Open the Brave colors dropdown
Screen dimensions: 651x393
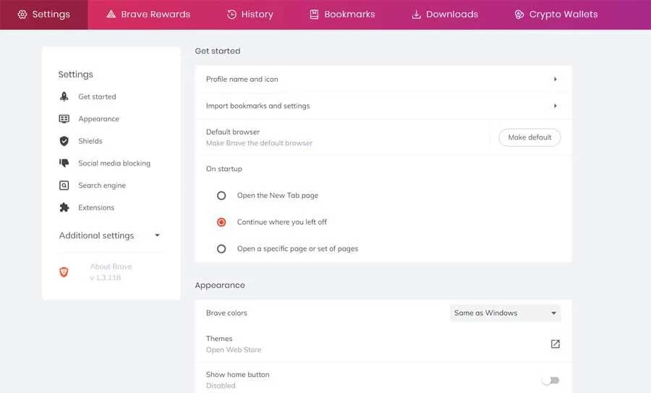click(x=505, y=314)
